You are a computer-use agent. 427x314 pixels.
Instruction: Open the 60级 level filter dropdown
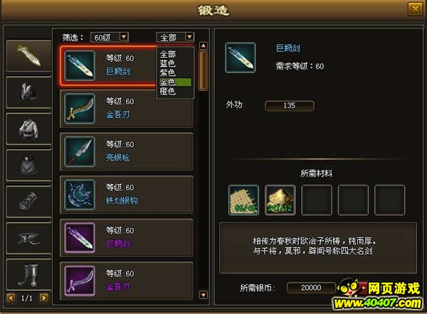(109, 37)
